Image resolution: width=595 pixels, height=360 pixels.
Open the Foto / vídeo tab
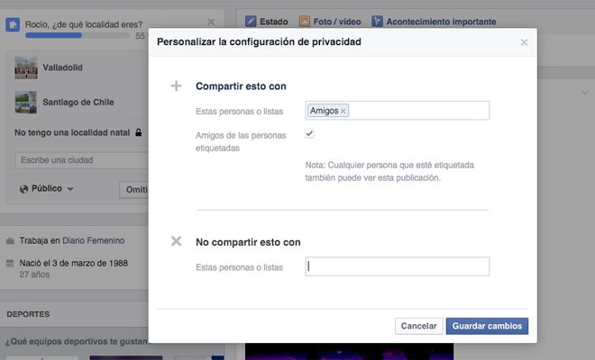click(330, 22)
